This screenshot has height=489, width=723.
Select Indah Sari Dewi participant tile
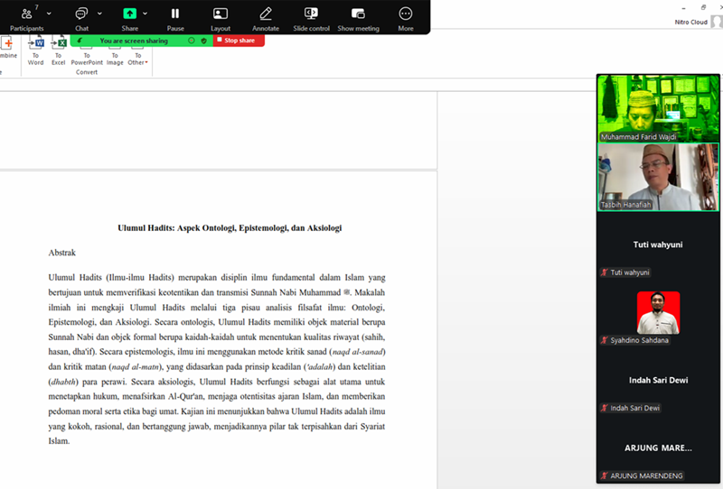(x=658, y=381)
